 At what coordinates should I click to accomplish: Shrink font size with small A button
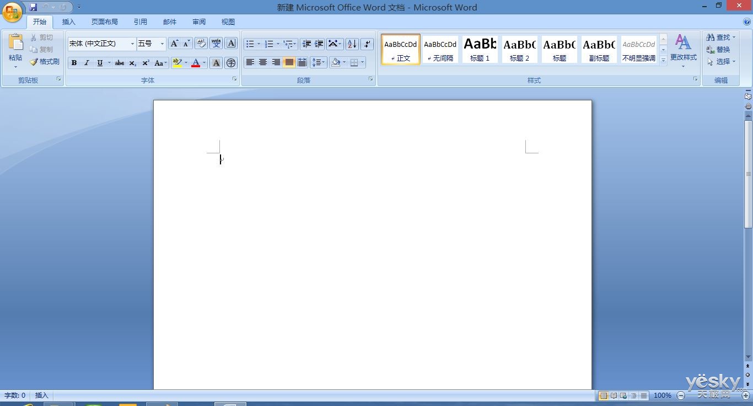tap(186, 44)
